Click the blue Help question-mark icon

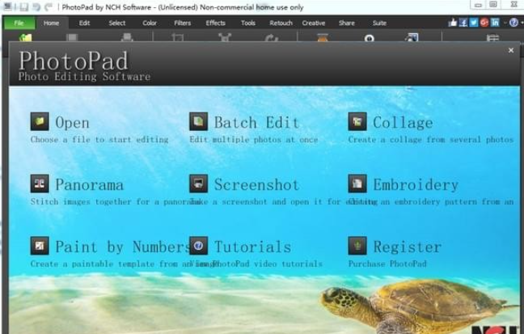pyautogui.click(x=513, y=23)
